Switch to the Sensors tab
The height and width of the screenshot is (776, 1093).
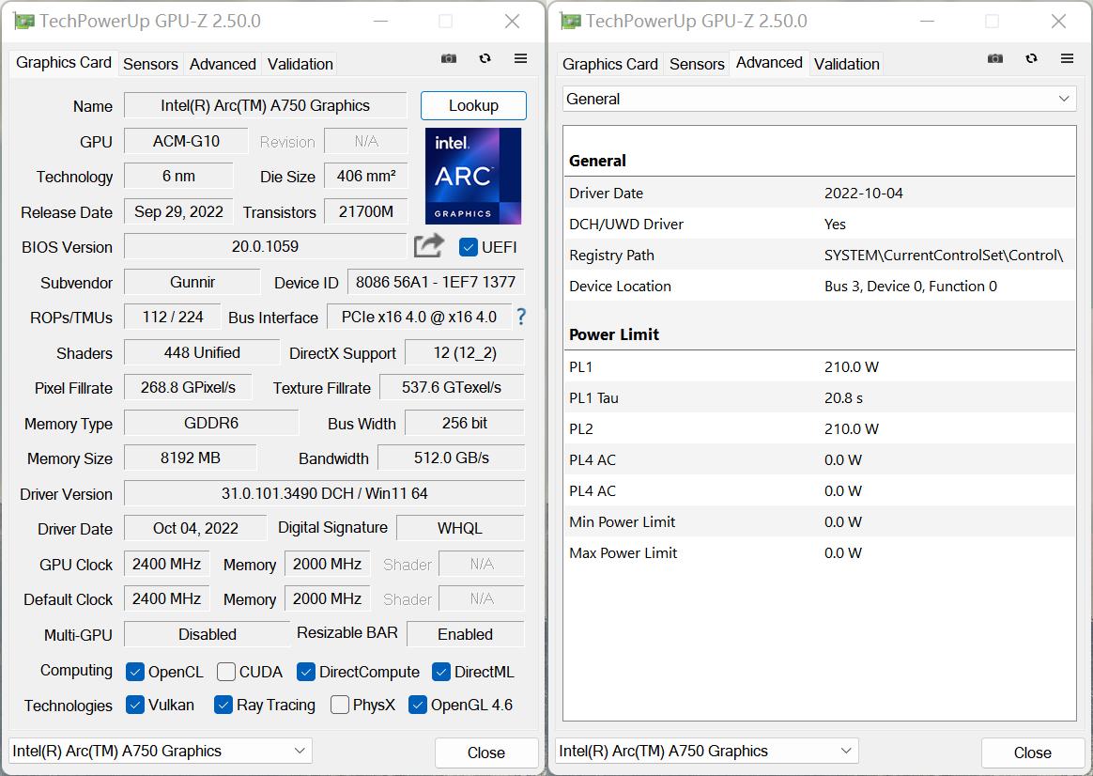pos(150,64)
